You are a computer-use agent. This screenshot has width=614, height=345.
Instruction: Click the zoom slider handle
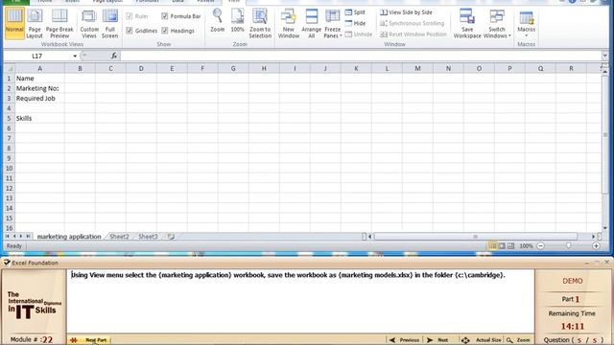[568, 246]
